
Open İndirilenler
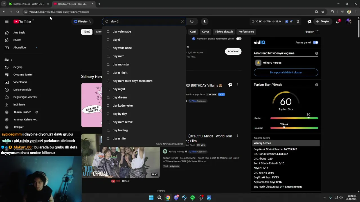coord(19,105)
